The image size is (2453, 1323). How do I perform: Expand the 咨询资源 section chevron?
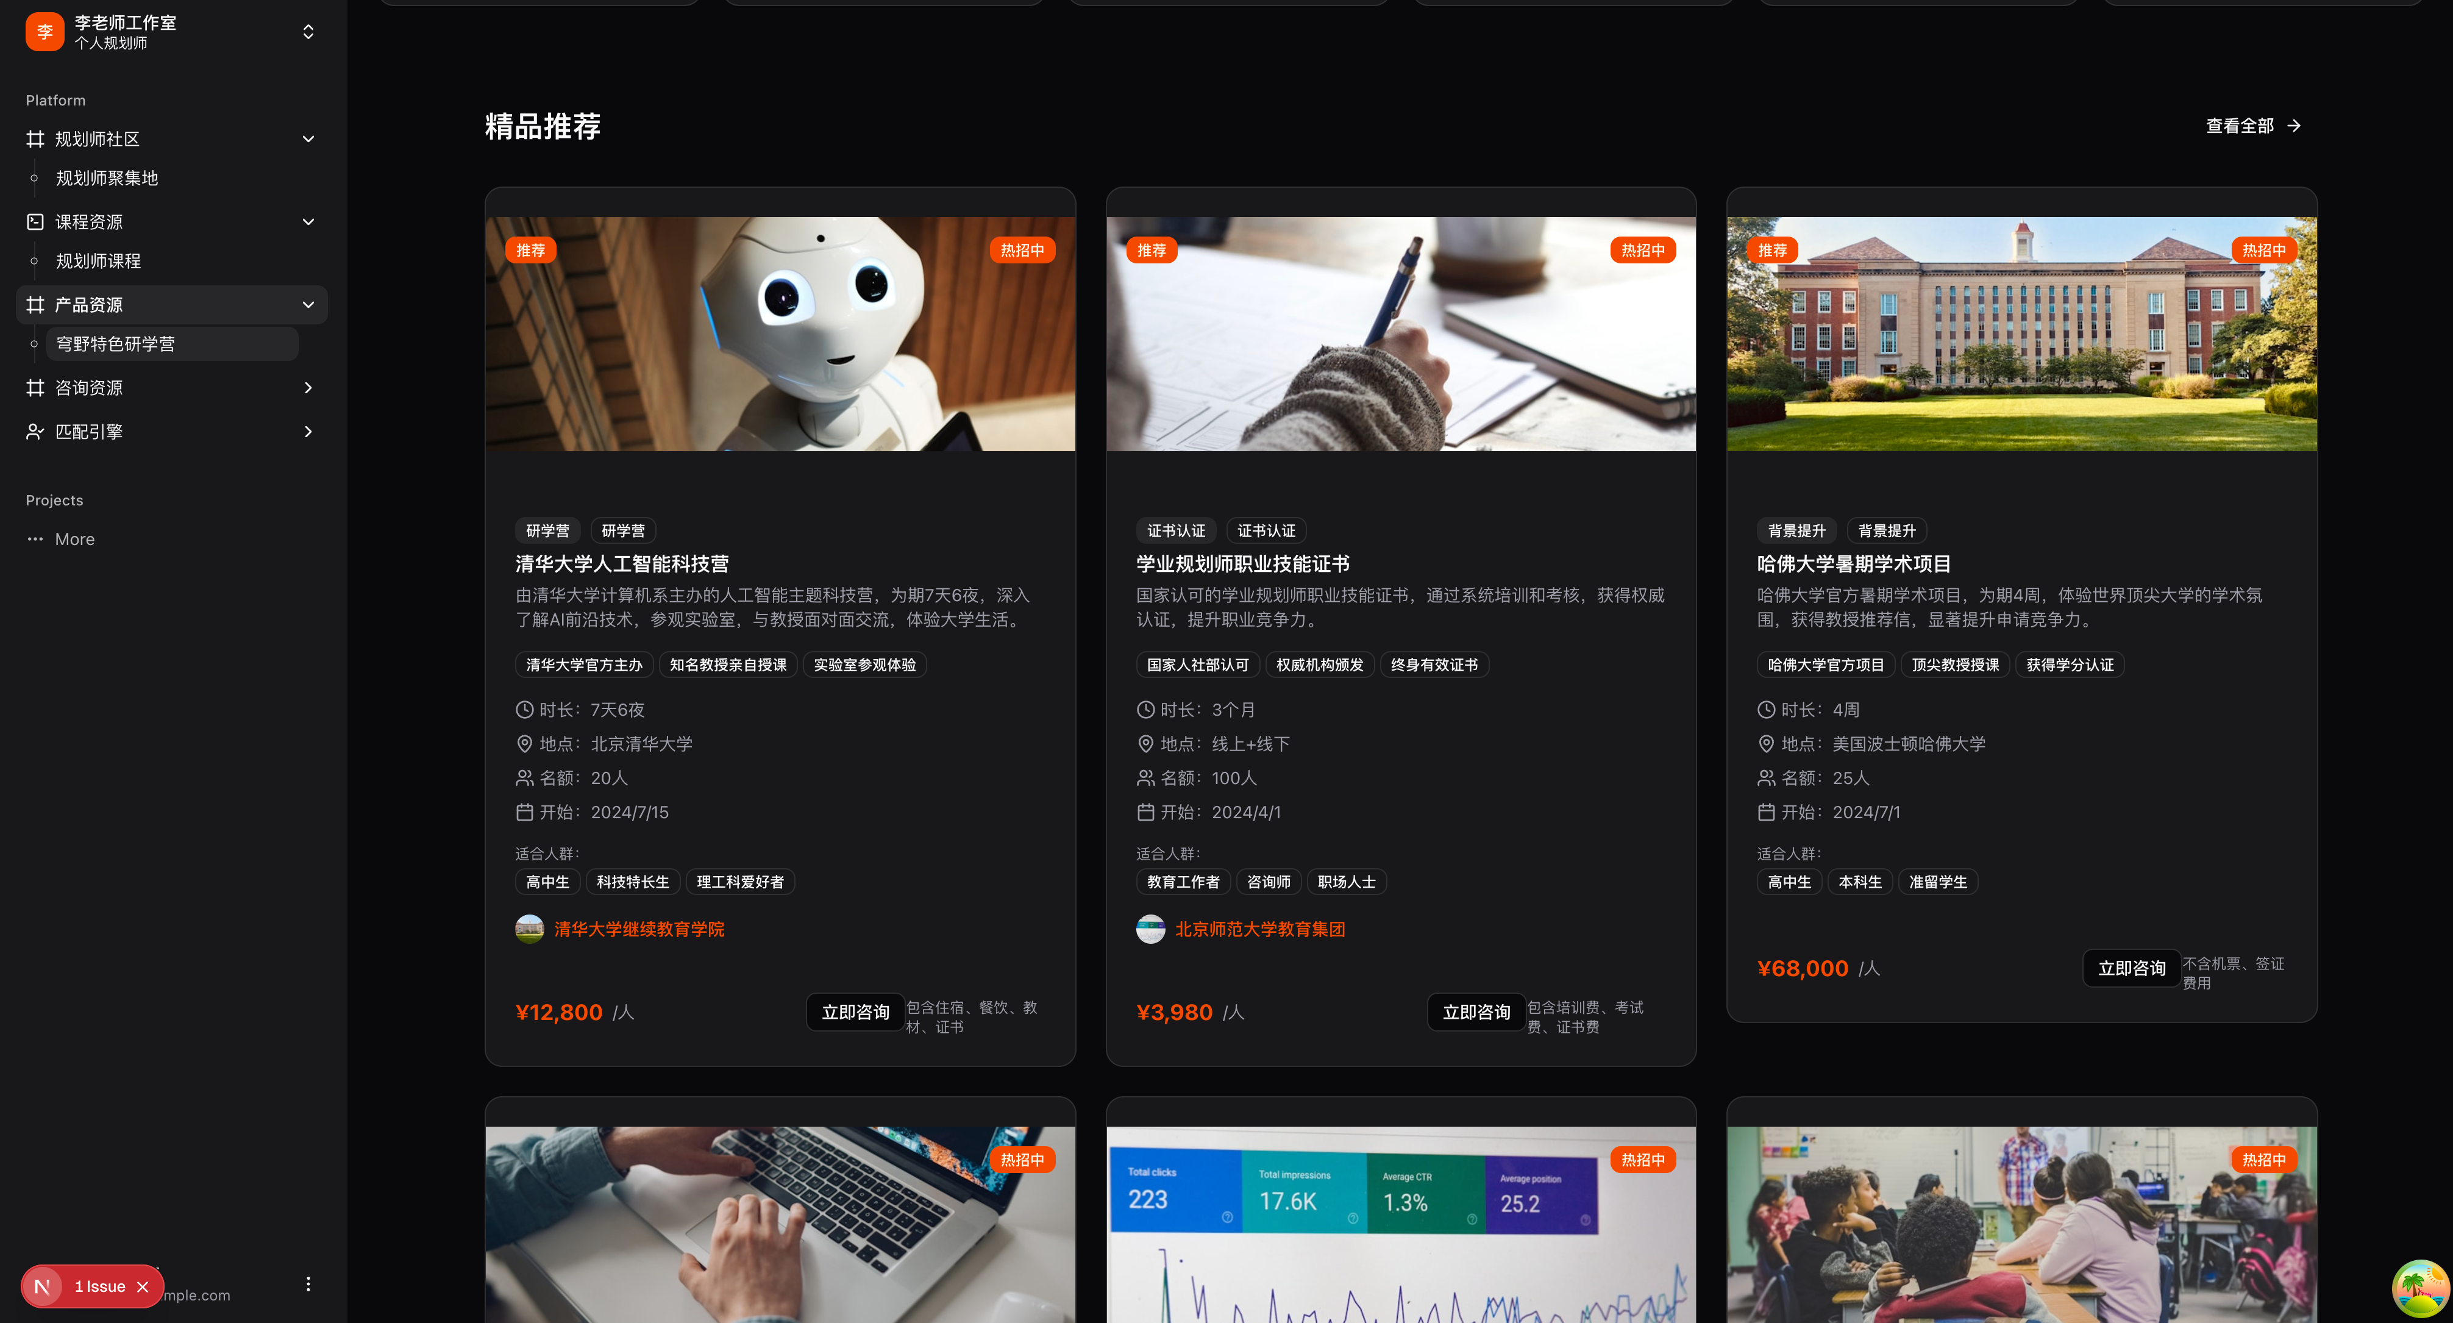(308, 388)
